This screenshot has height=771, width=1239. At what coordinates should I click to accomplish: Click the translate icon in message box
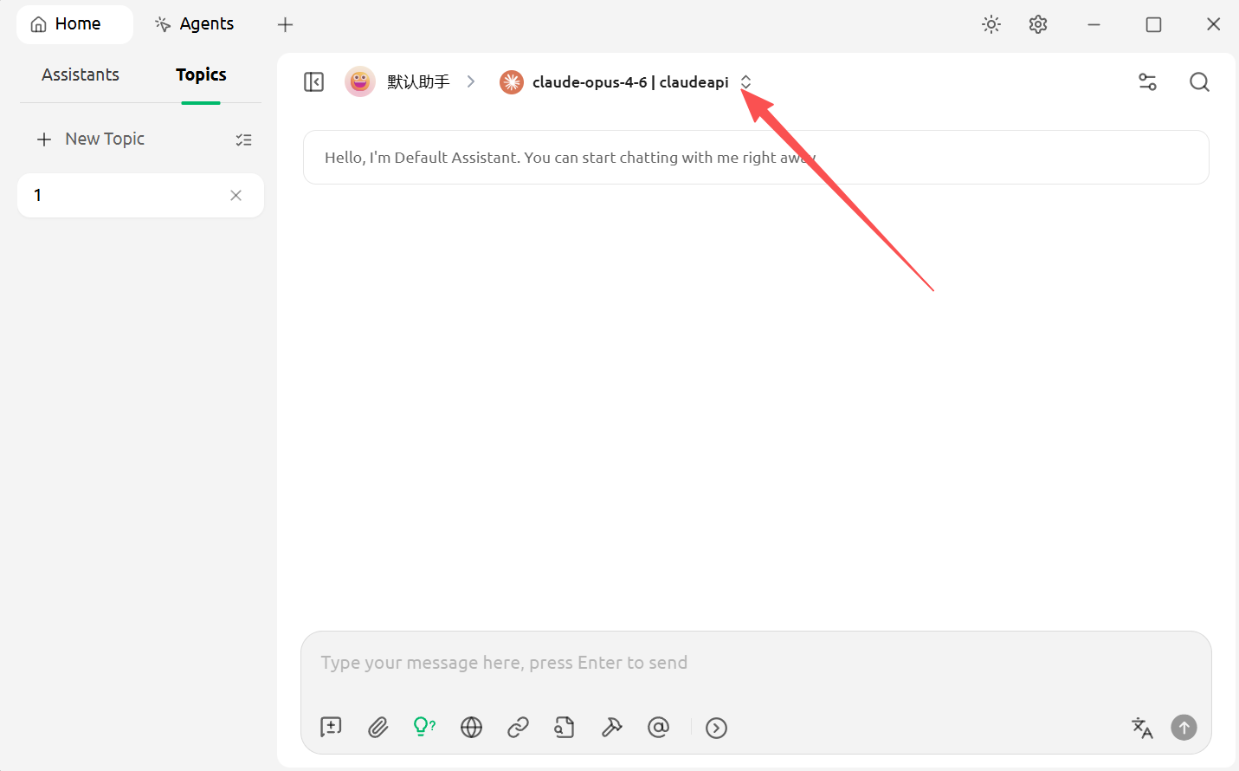(1142, 728)
